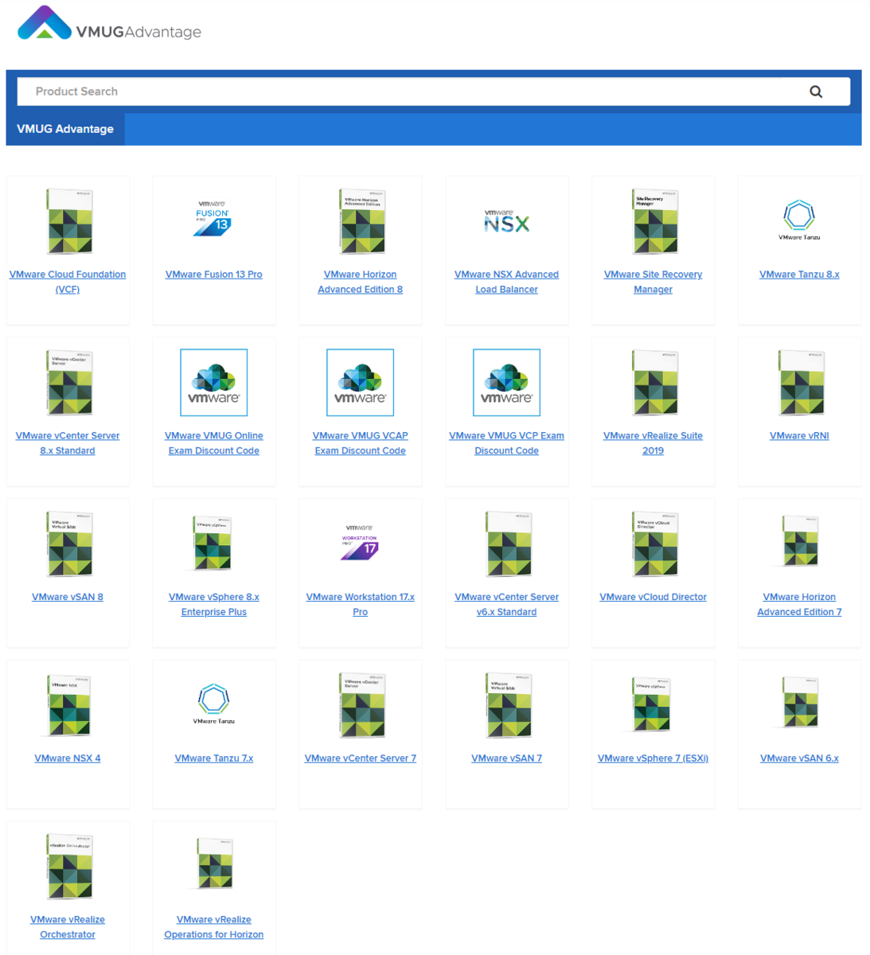Open VMware Site Recovery Manager link
Screen dimensions: 870x955
click(653, 282)
